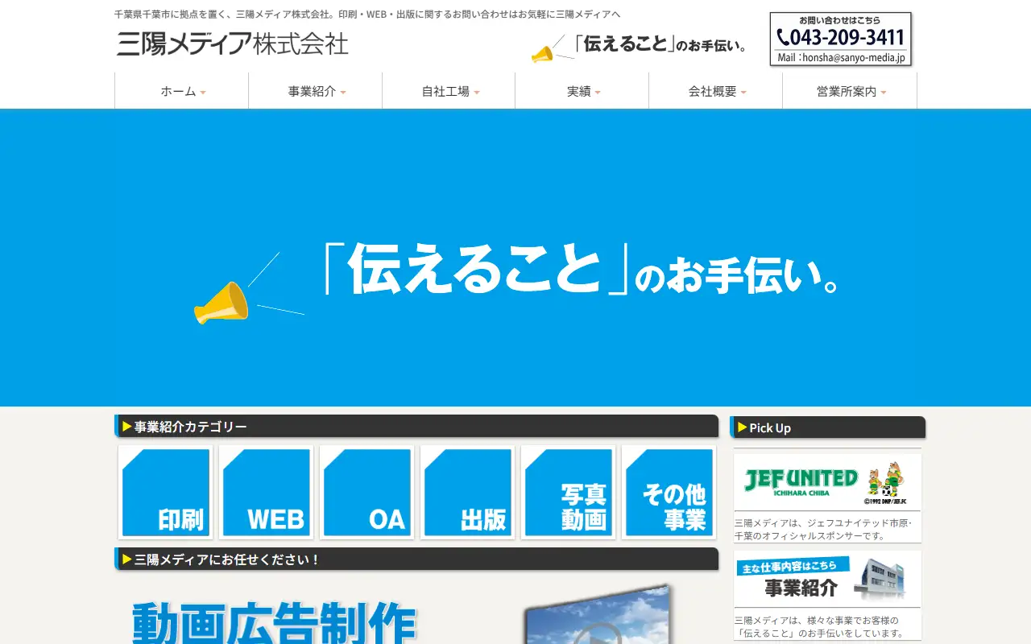The image size is (1031, 644).
Task: Click the JEF UNITED sponsor description text
Action: tap(824, 529)
